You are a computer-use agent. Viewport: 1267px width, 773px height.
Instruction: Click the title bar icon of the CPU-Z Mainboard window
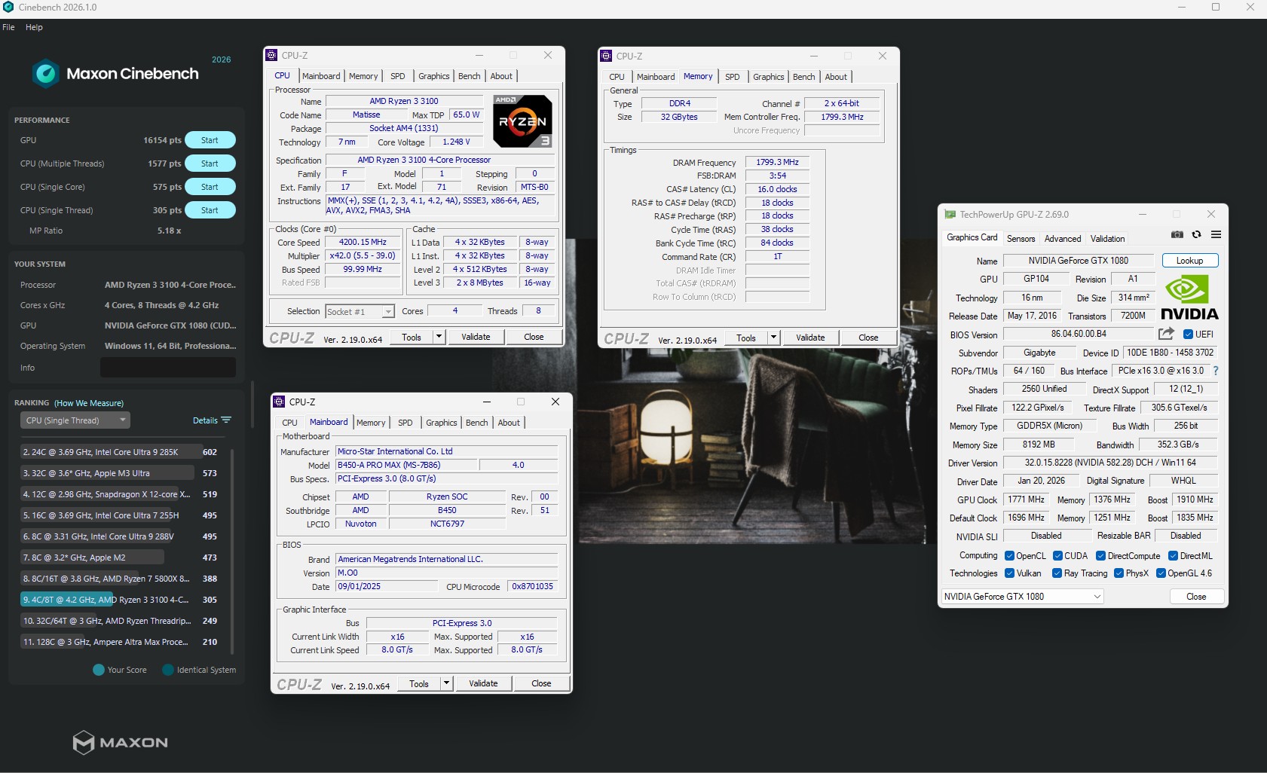point(279,402)
